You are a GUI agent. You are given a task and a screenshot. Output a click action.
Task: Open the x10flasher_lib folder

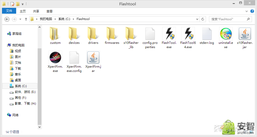point(131,38)
